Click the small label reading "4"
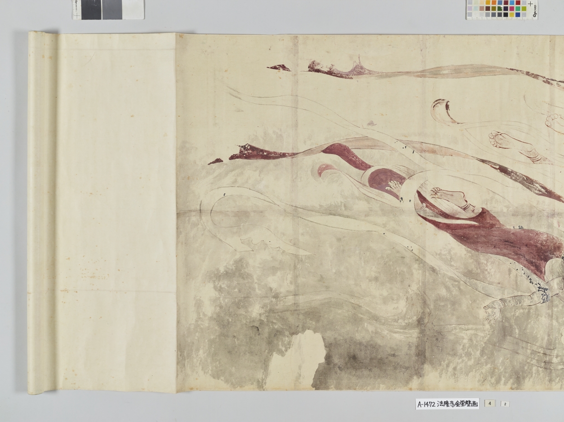Screen dimensions: 564x422 (490, 404)
